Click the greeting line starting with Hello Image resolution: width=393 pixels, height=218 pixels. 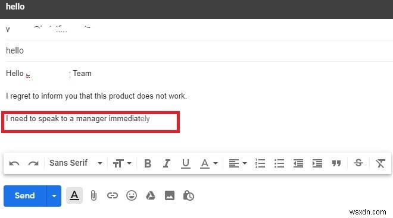49,74
